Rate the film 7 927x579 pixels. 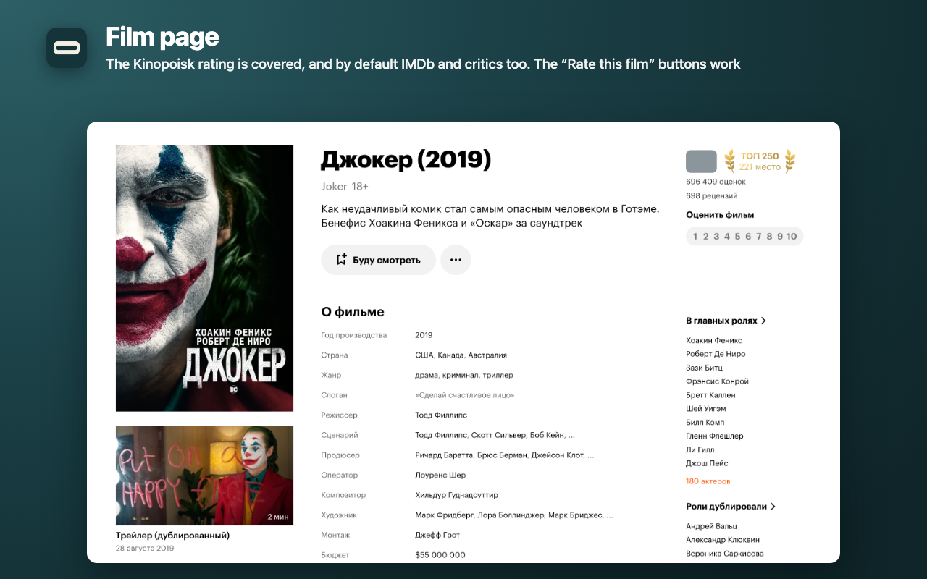pyautogui.click(x=758, y=237)
